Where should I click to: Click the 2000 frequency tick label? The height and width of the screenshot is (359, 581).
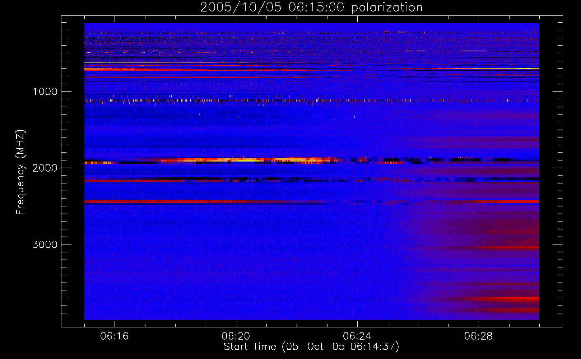[45, 168]
